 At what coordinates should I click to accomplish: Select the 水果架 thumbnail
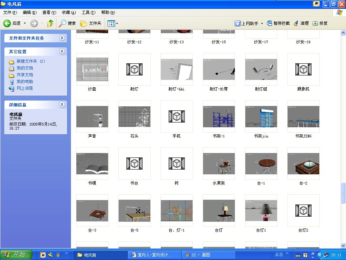coord(219,164)
